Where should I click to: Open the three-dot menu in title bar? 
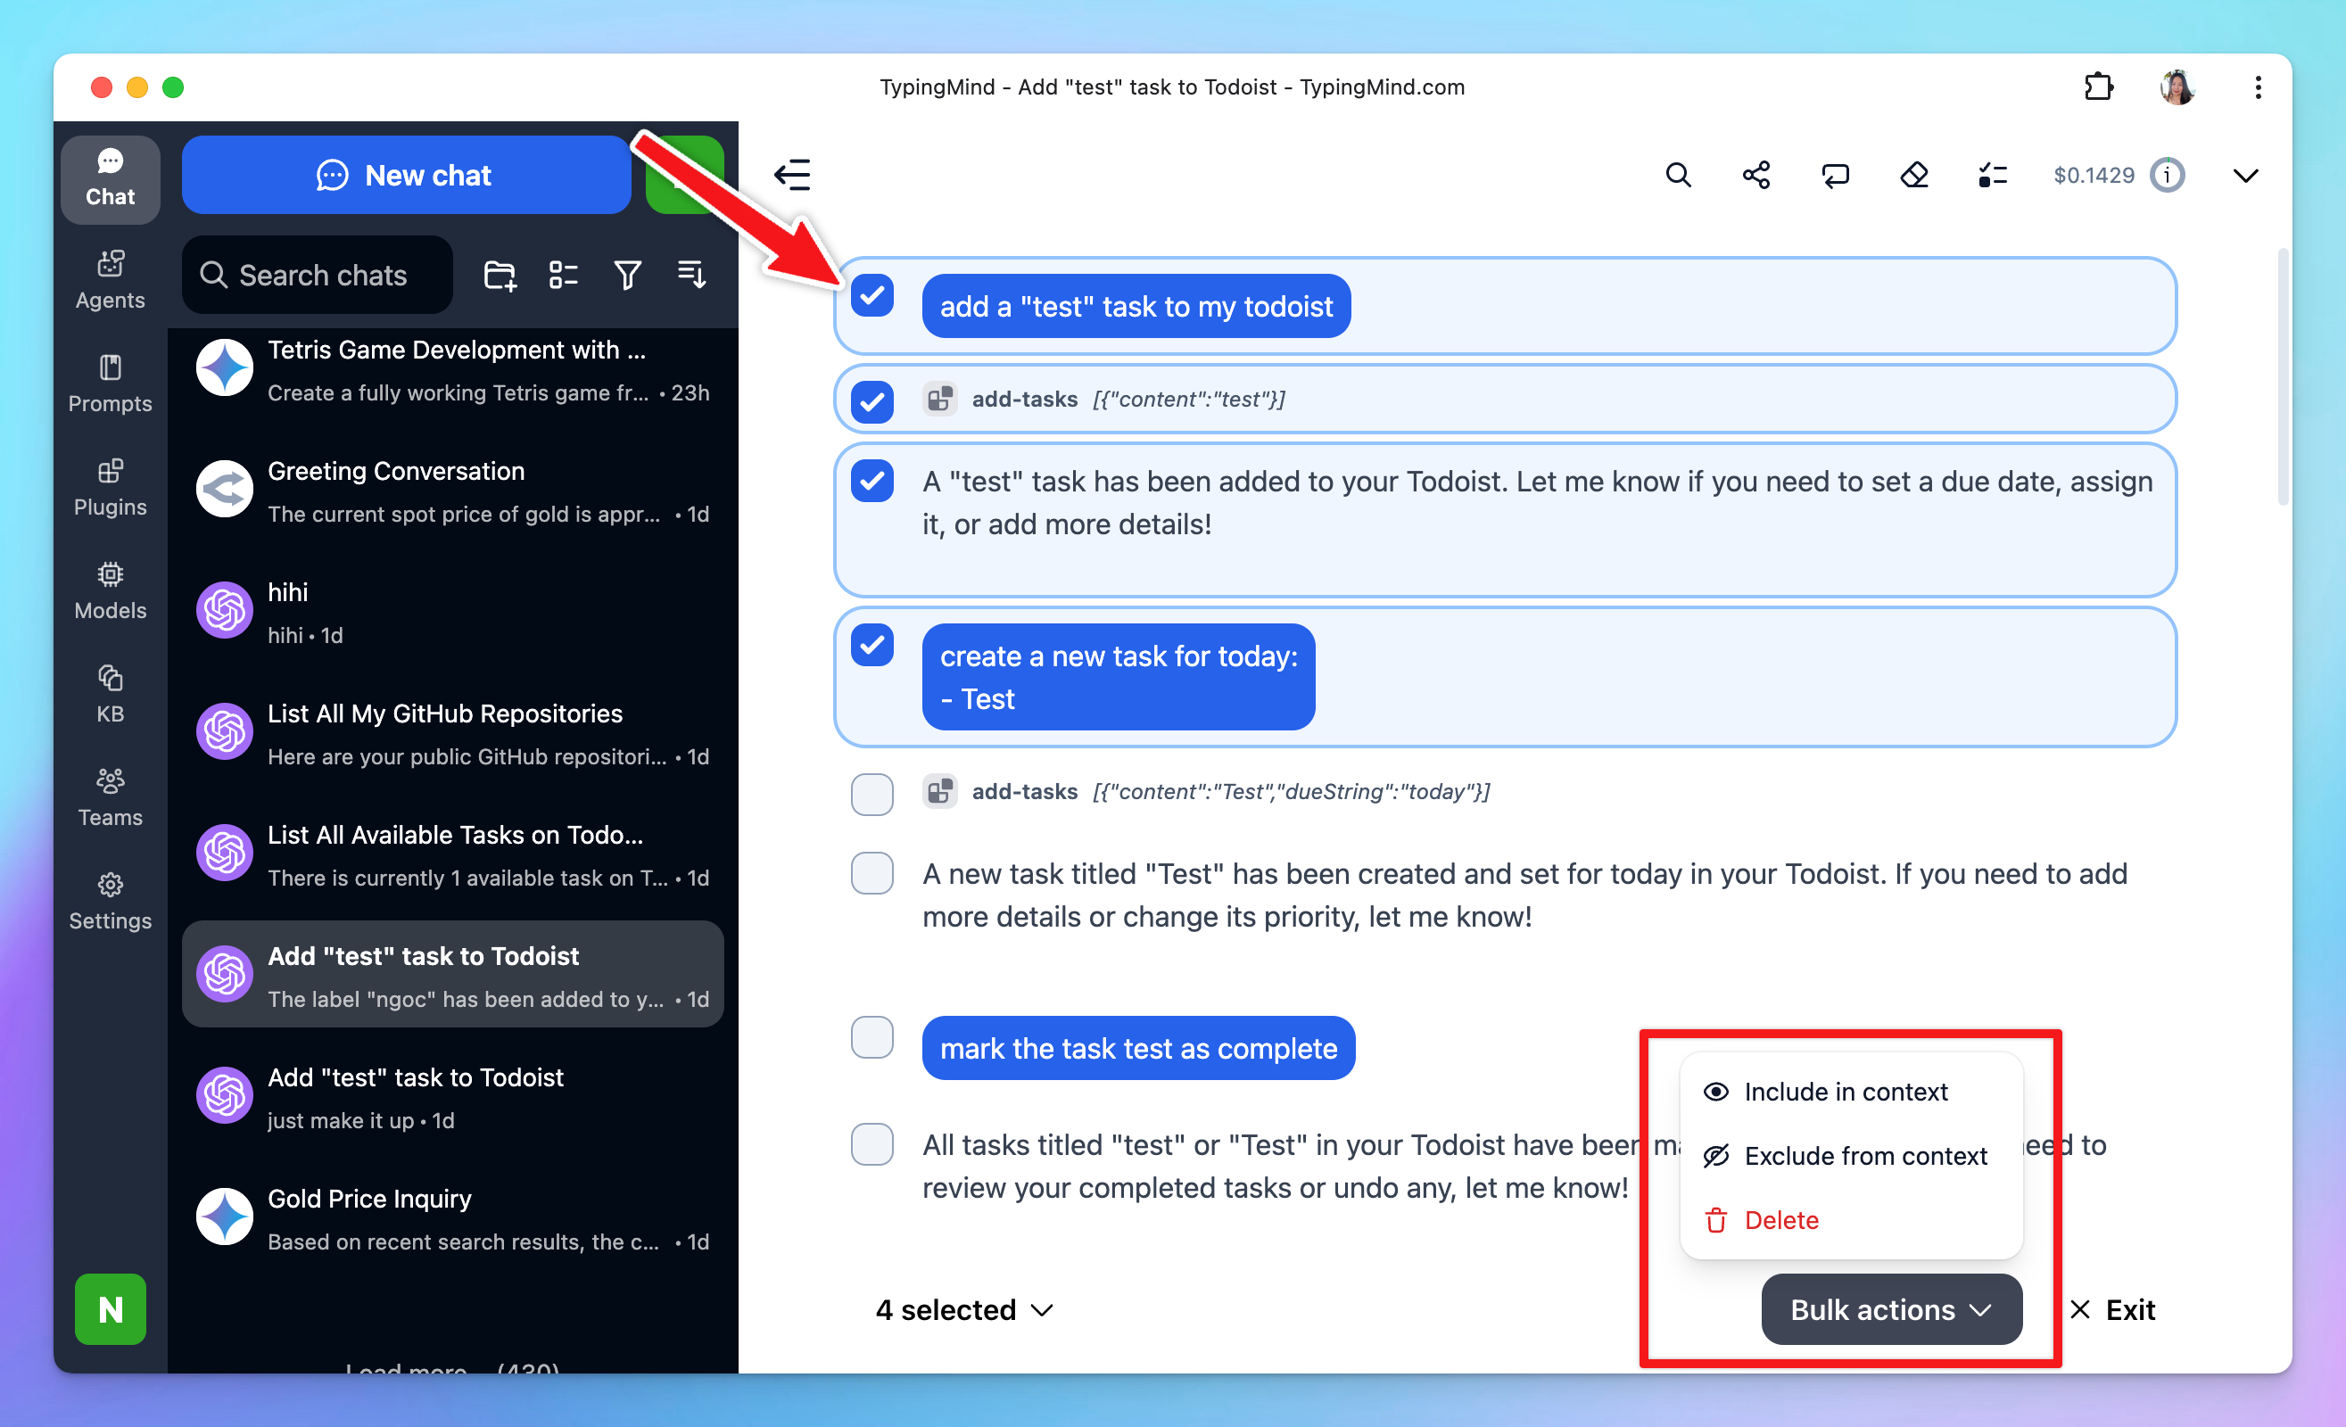coord(2258,87)
